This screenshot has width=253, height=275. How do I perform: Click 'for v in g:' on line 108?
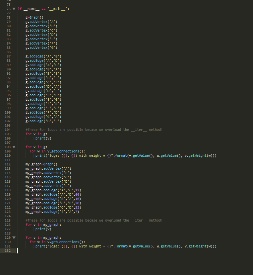(36, 147)
